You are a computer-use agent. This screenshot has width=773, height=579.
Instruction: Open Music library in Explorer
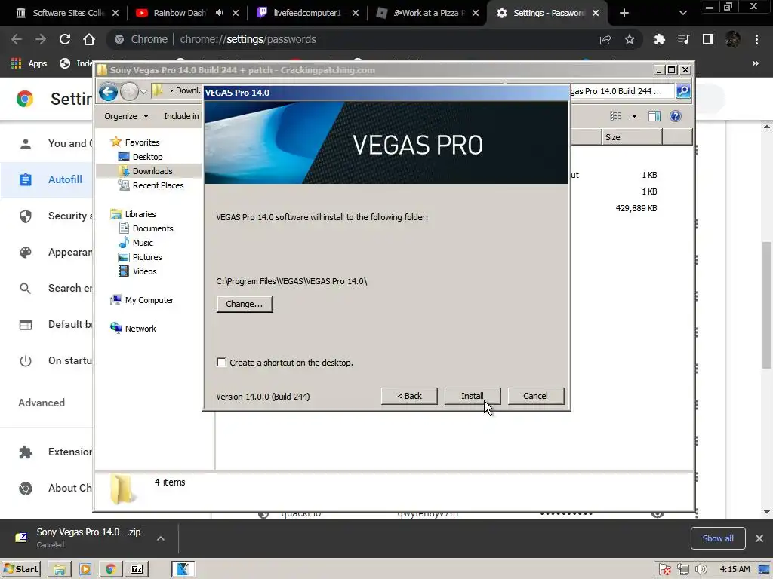pos(143,243)
